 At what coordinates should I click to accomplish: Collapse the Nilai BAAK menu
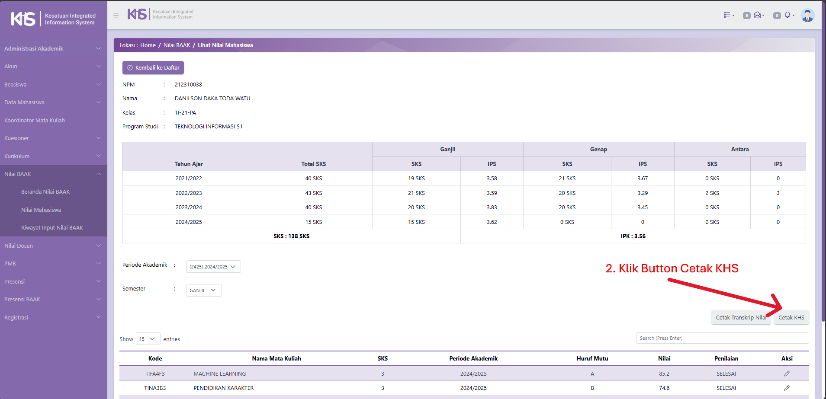[53, 174]
